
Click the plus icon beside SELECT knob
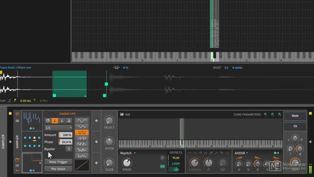pos(96,120)
